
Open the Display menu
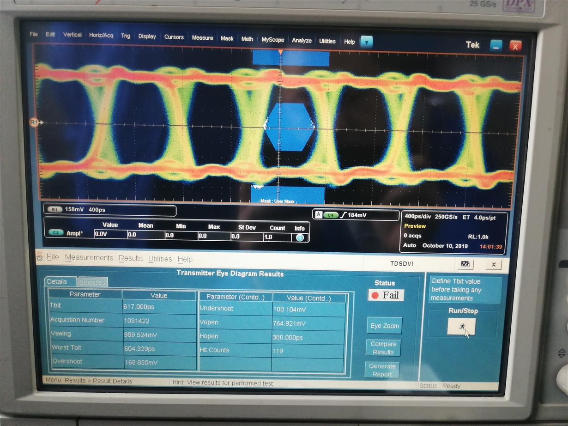(147, 37)
